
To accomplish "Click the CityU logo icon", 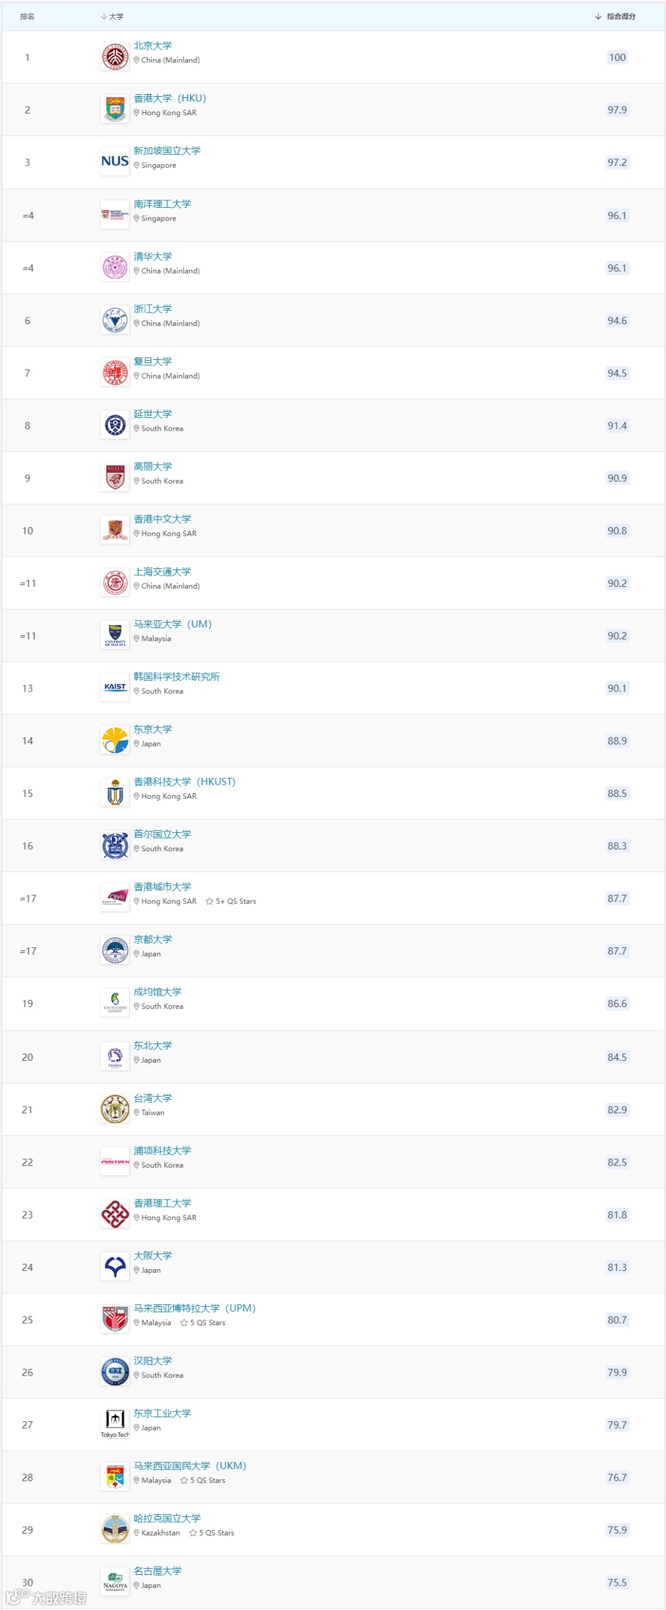I will tap(115, 898).
